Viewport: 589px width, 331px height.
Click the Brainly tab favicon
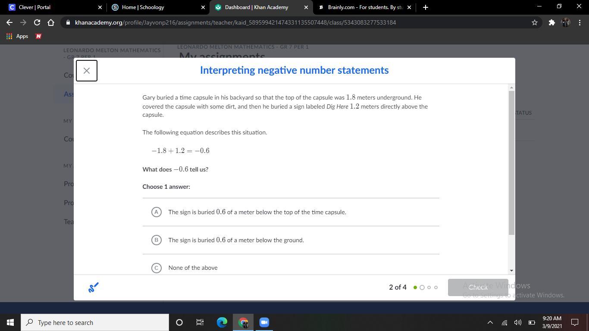pos(321,7)
